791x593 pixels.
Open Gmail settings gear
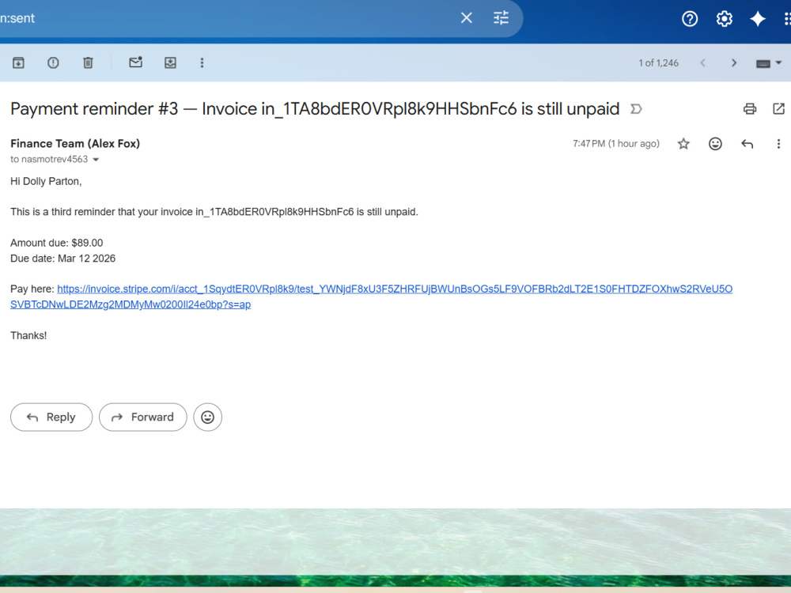(724, 19)
